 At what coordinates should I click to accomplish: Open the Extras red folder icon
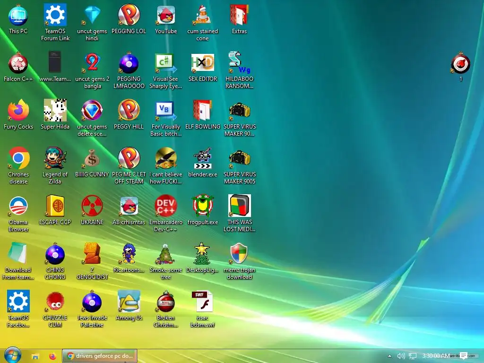click(x=239, y=15)
